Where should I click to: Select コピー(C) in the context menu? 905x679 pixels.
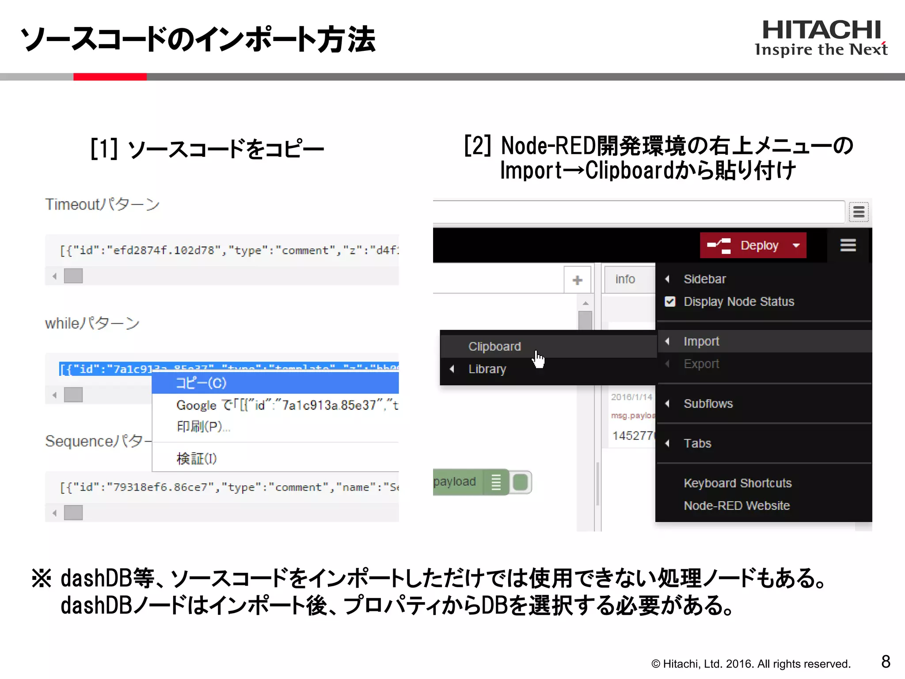tap(275, 383)
